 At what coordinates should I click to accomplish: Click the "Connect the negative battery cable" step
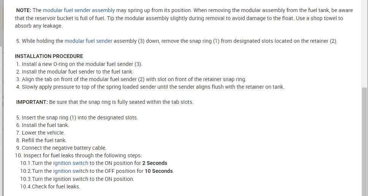64,148
